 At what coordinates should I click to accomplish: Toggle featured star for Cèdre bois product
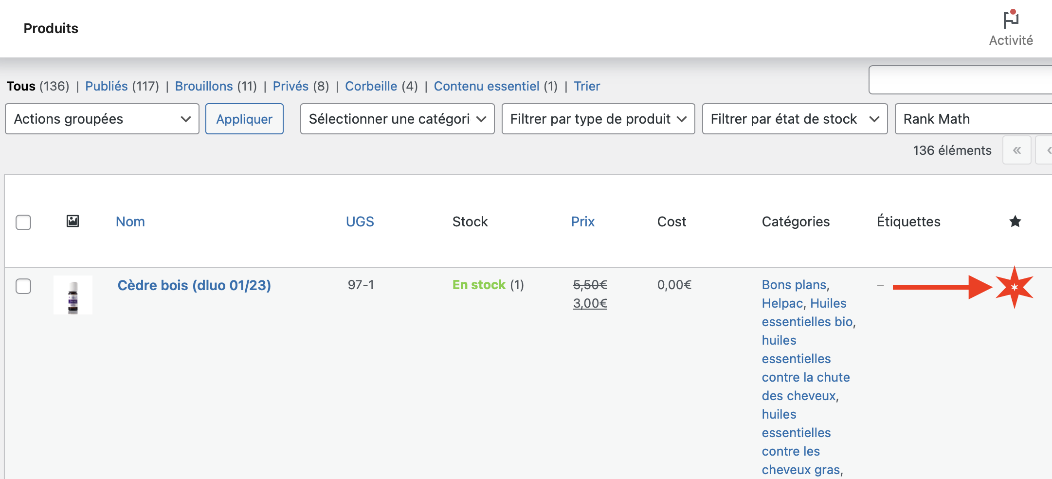(1014, 287)
